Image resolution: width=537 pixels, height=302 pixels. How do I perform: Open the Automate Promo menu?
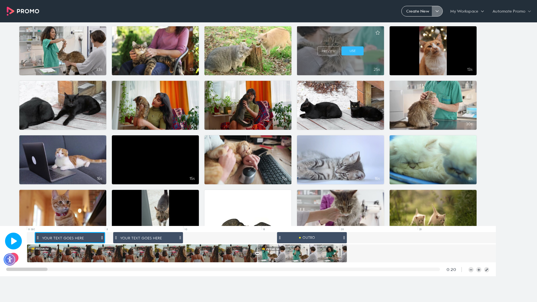[512, 11]
